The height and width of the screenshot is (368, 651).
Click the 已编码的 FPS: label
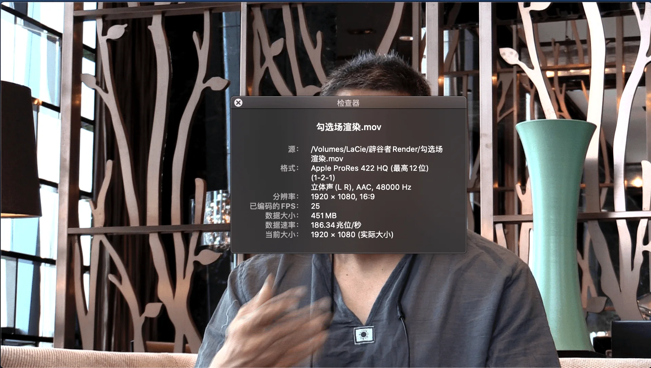(x=274, y=206)
